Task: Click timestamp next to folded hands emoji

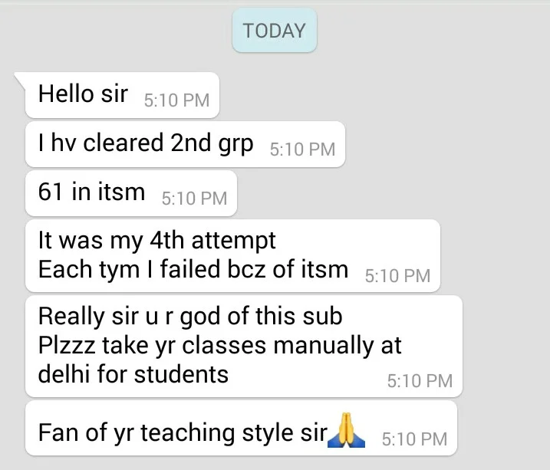Action: [x=414, y=439]
